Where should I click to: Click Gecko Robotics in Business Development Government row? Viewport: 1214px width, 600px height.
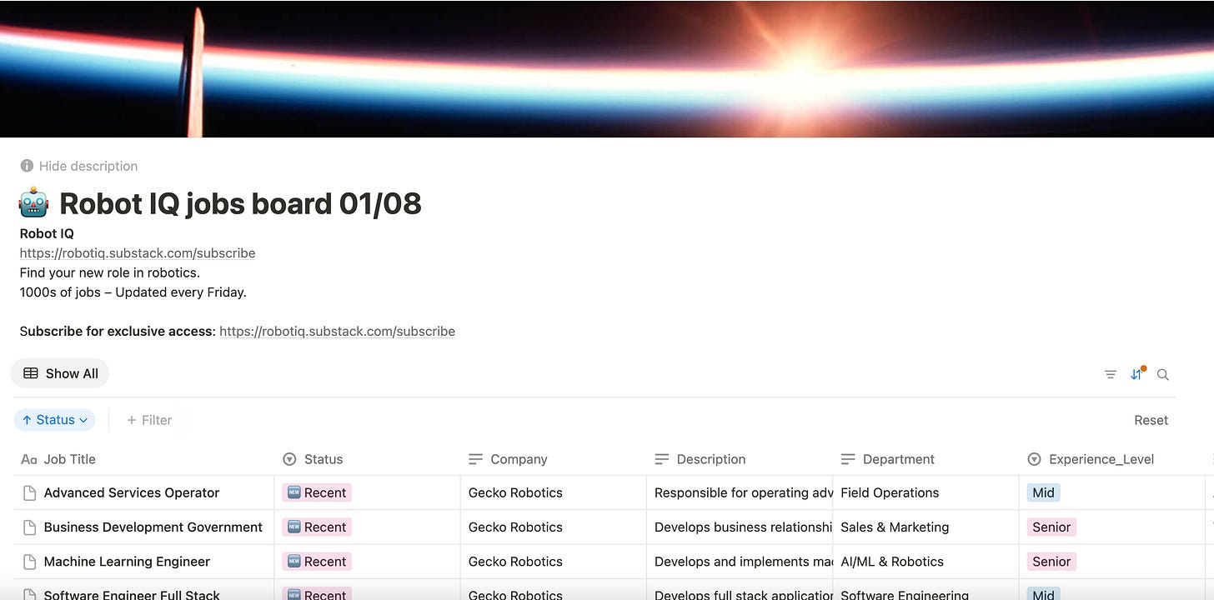click(515, 527)
